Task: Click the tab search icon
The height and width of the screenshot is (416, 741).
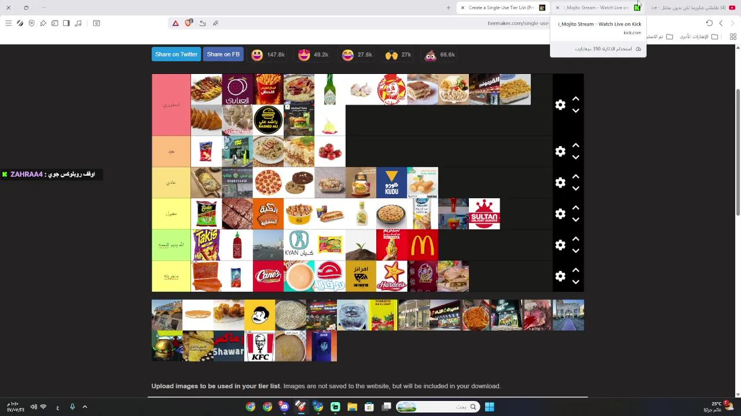Action: coord(97,23)
